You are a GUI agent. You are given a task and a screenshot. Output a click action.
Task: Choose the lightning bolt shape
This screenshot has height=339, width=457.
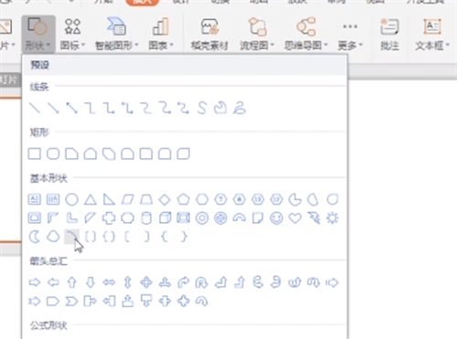point(314,218)
